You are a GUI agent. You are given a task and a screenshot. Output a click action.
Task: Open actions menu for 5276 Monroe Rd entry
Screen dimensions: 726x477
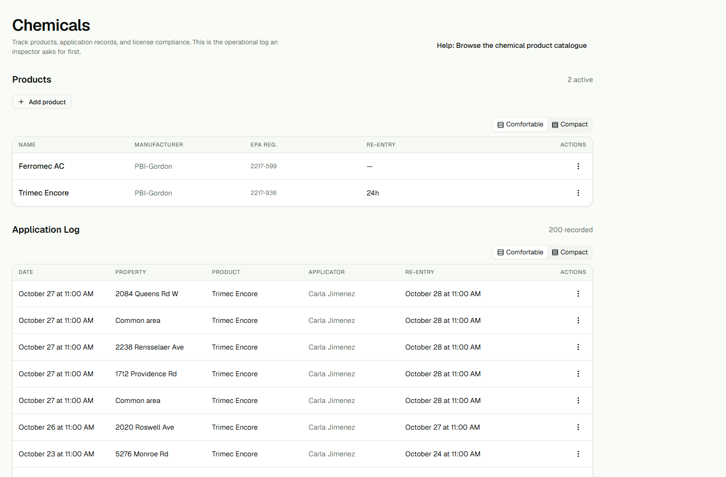point(578,454)
